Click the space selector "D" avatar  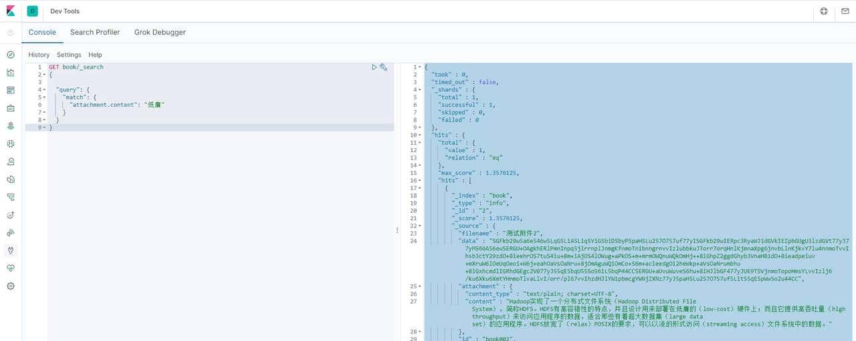(x=33, y=11)
